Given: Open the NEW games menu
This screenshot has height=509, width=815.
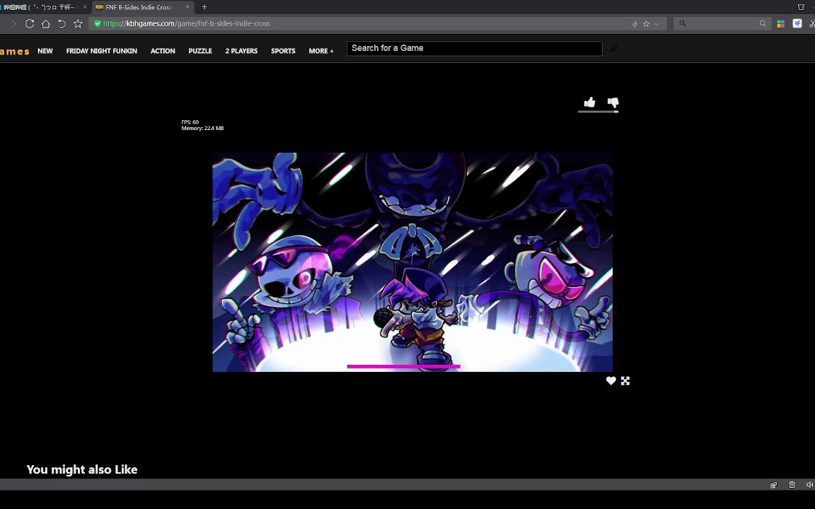Looking at the screenshot, I should (x=45, y=51).
